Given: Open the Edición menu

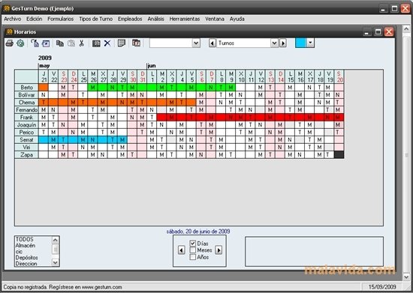Looking at the screenshot, I should click(35, 19).
